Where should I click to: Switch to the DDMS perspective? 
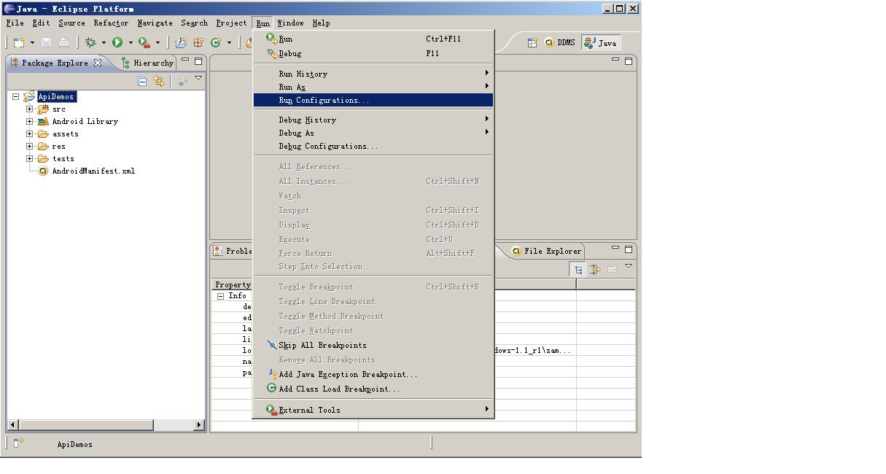click(x=560, y=43)
